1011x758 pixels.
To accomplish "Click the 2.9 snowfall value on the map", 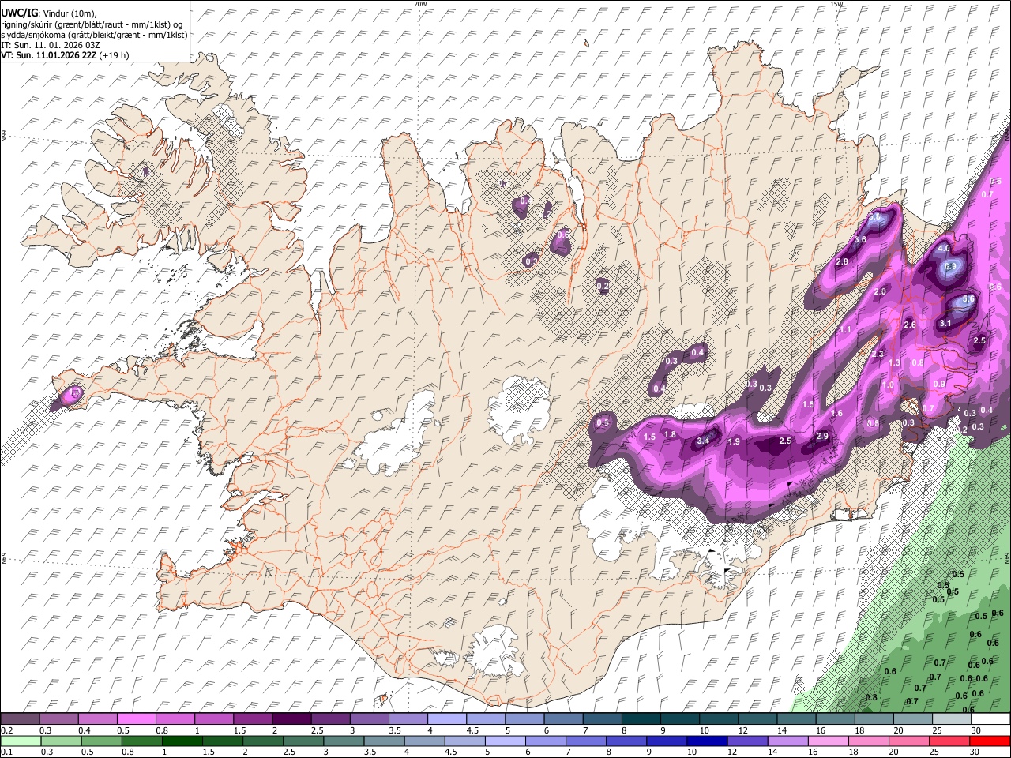I will pyautogui.click(x=821, y=437).
